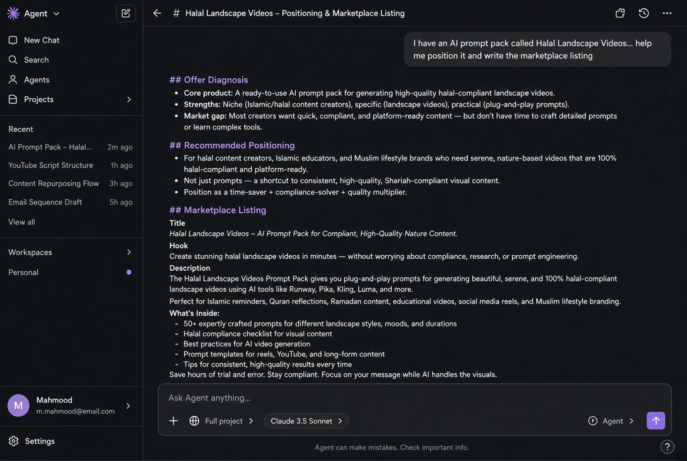Open the three-dot more options menu
The height and width of the screenshot is (461, 687).
[x=667, y=13]
